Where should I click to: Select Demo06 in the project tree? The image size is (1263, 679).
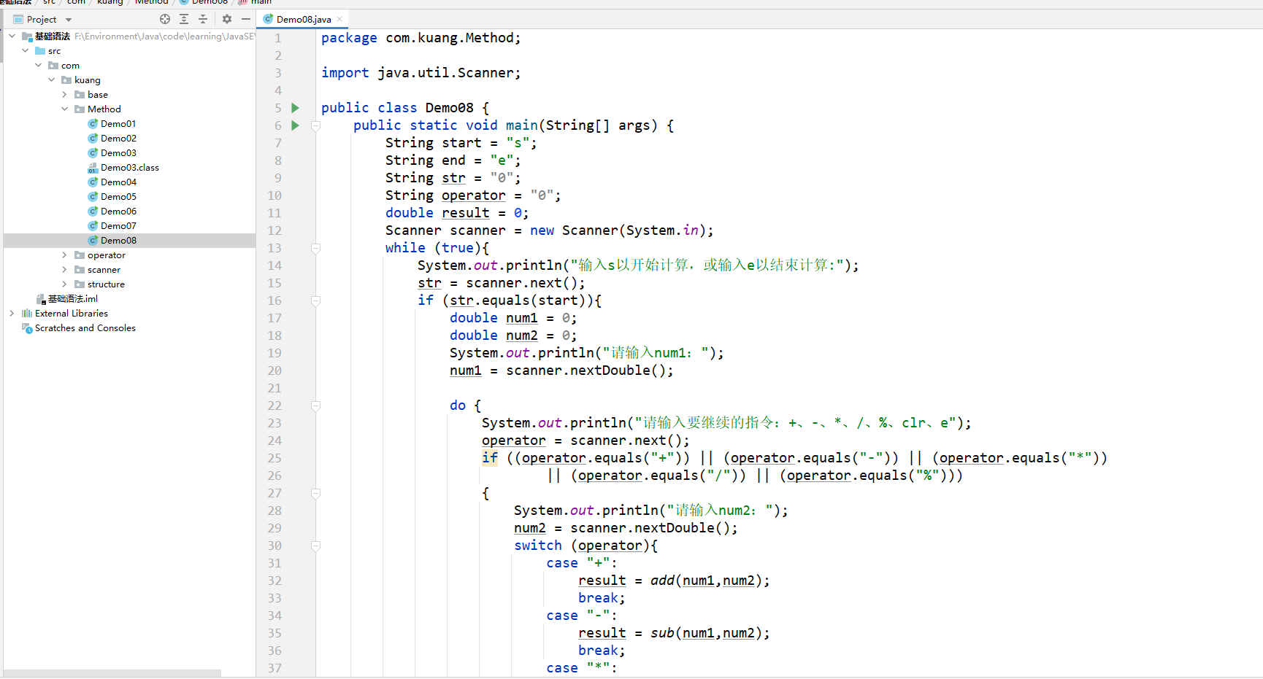click(x=118, y=212)
